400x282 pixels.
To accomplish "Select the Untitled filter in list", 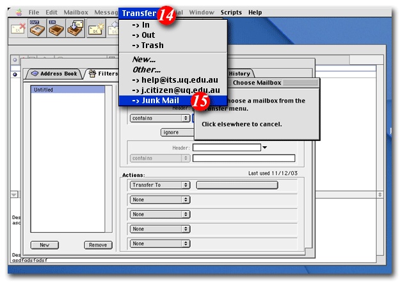I will point(67,90).
